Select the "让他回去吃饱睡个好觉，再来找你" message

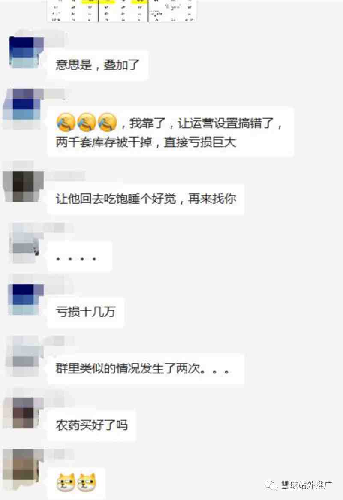(146, 199)
